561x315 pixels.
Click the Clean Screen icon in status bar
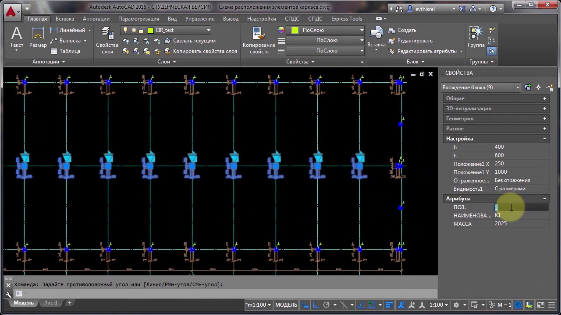(x=541, y=305)
